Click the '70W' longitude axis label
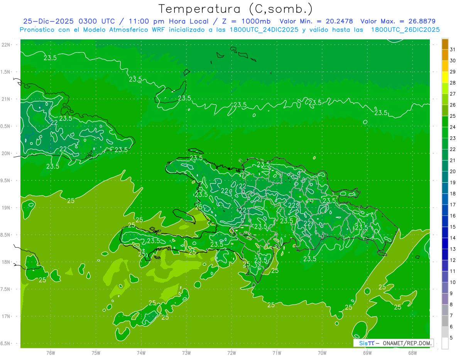Image resolution: width=463 pixels, height=358 pixels. click(322, 353)
